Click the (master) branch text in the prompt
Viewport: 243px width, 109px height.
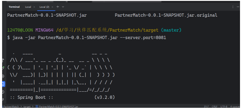[171, 30]
